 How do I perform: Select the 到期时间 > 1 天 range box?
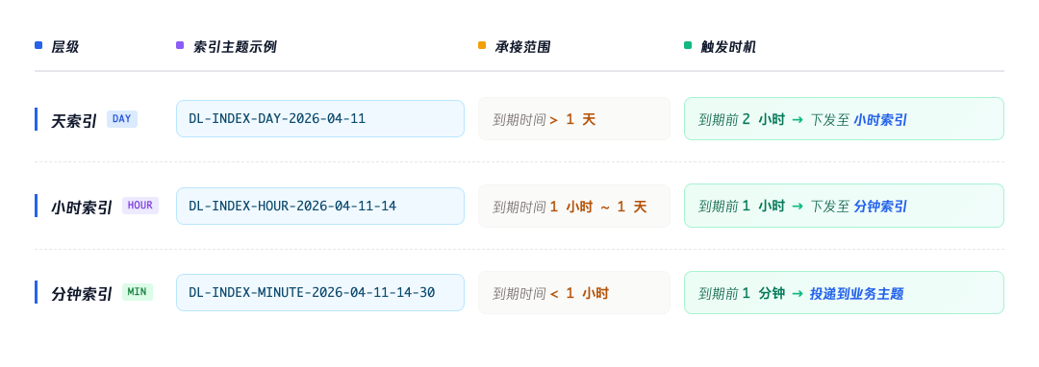coord(573,119)
